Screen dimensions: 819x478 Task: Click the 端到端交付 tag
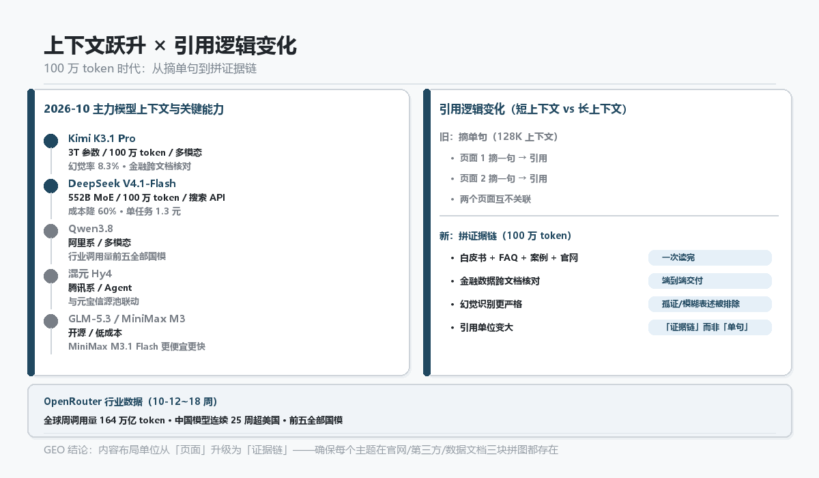point(710,281)
